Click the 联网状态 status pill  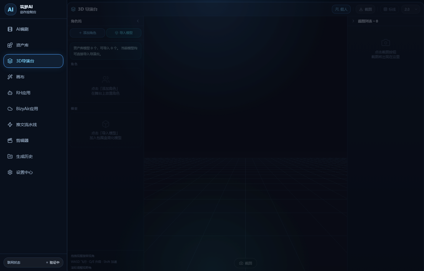click(x=33, y=262)
